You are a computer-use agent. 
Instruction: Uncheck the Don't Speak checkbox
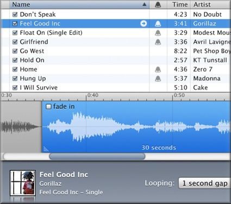coord(15,15)
